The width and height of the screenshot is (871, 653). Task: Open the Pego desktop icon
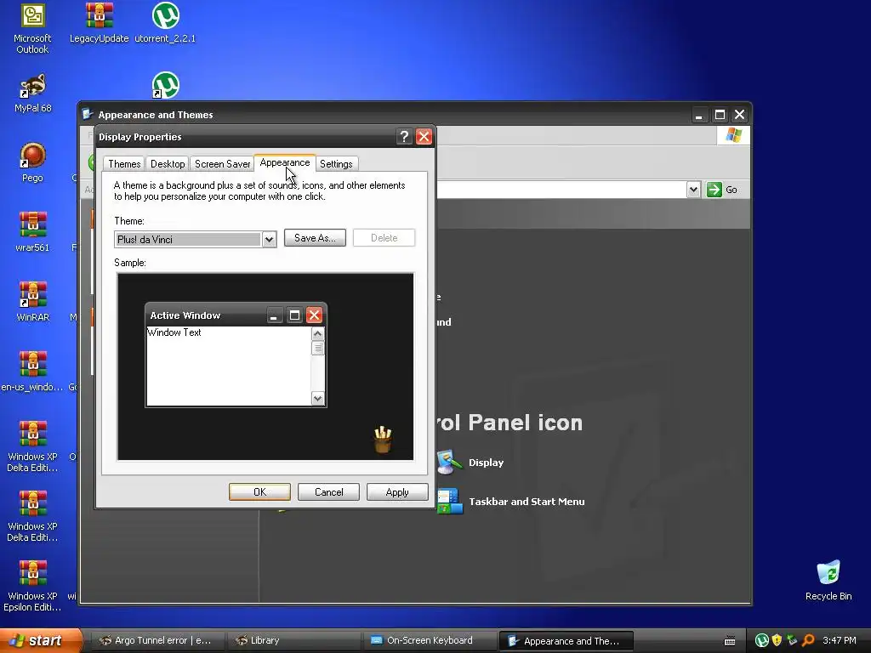(x=33, y=162)
